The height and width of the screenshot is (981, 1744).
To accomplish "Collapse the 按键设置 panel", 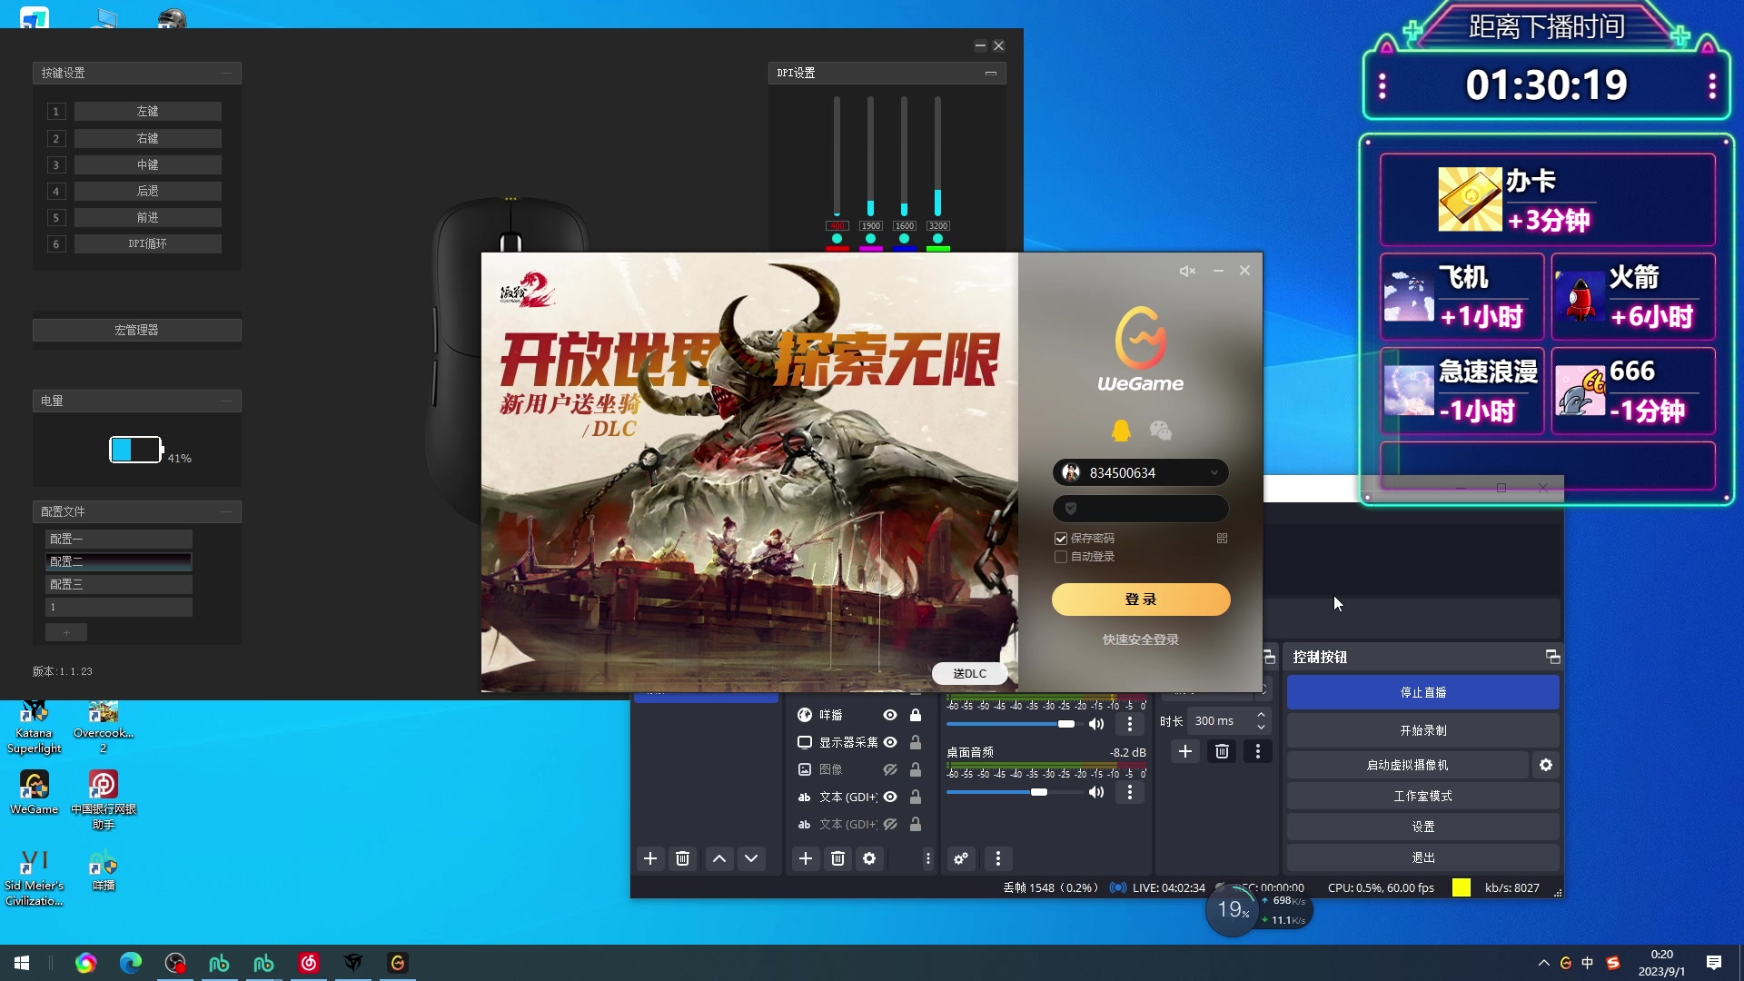I will (x=226, y=73).
